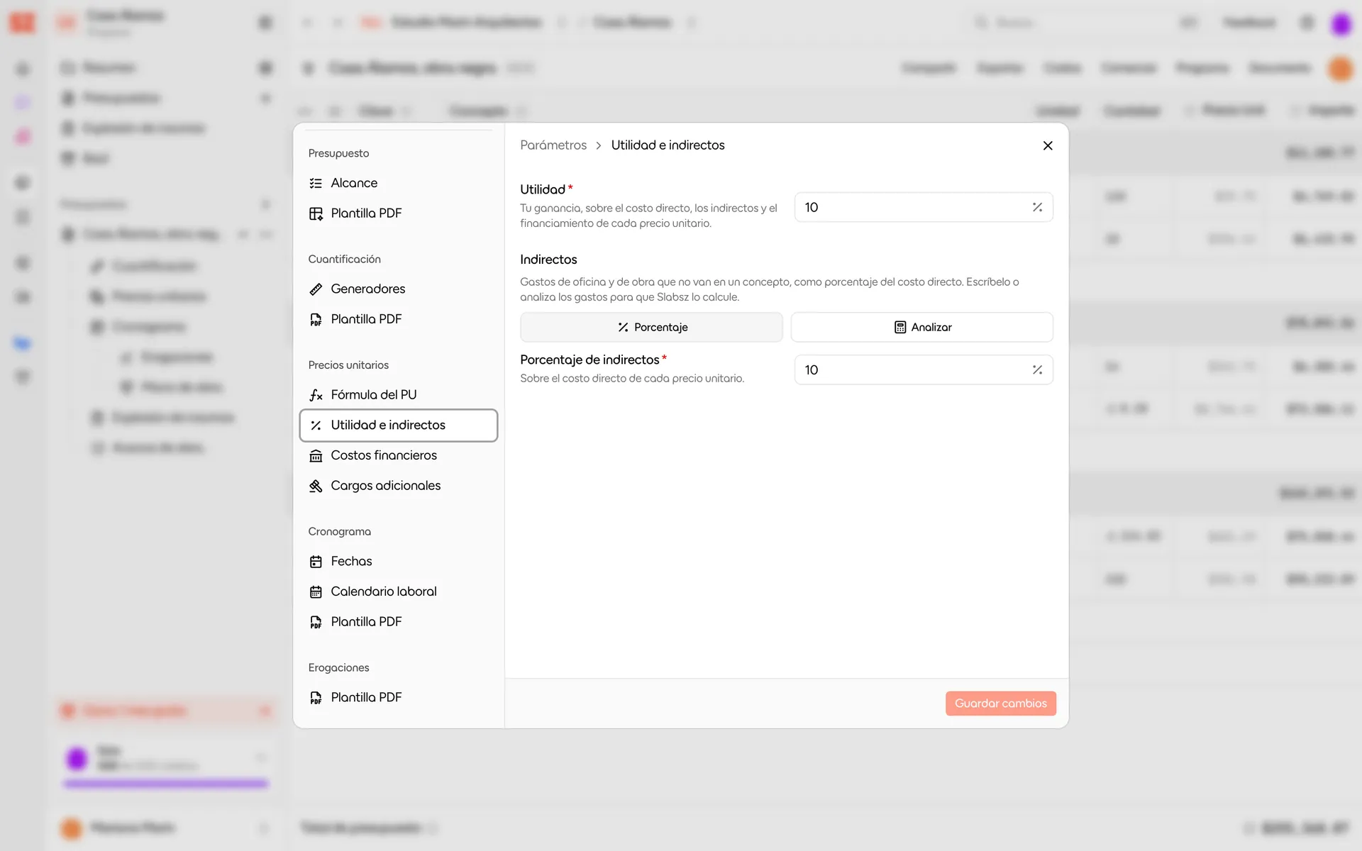Click the bank icon beside Costos financieros
1362x851 pixels.
click(x=316, y=455)
